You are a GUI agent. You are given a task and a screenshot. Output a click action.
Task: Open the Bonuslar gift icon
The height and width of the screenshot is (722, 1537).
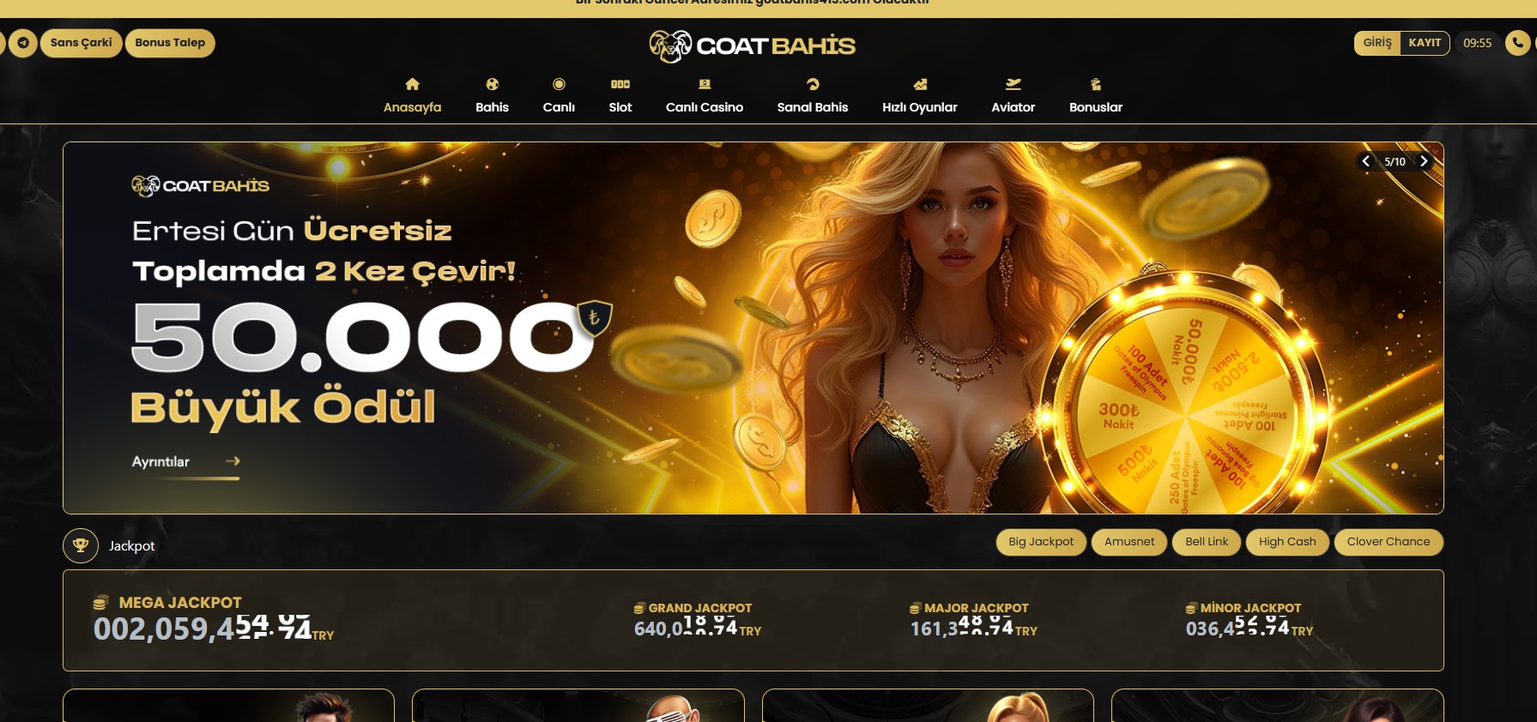pyautogui.click(x=1096, y=84)
